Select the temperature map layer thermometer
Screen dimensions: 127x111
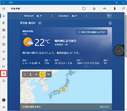point(30,74)
